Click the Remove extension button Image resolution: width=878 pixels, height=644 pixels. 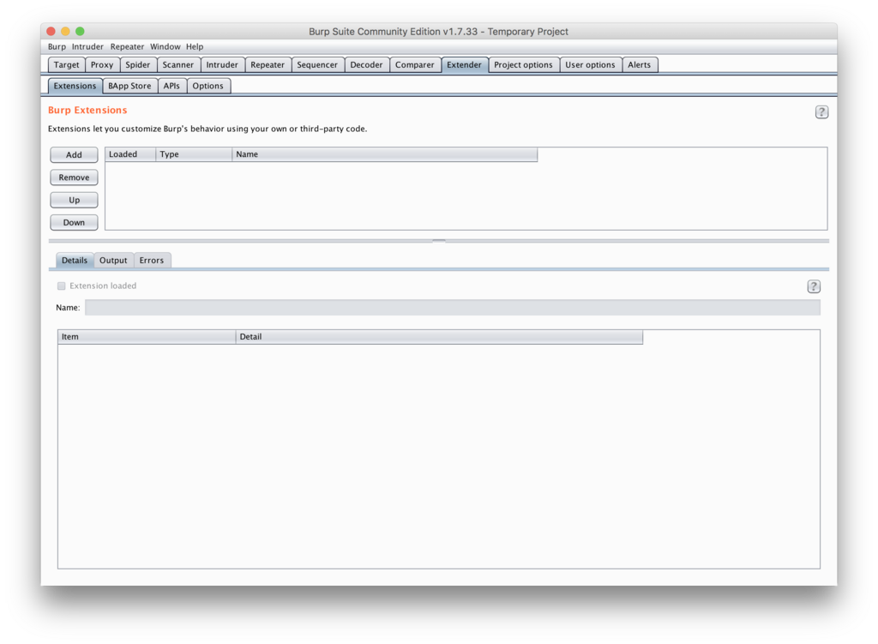(74, 178)
